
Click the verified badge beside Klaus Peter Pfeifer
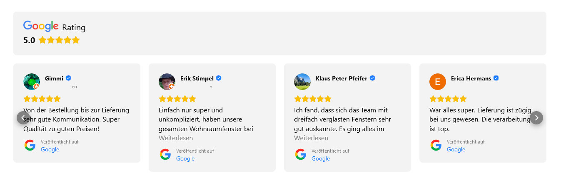pyautogui.click(x=372, y=78)
